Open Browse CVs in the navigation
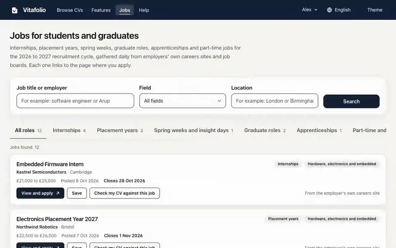The height and width of the screenshot is (248, 396). coord(70,10)
